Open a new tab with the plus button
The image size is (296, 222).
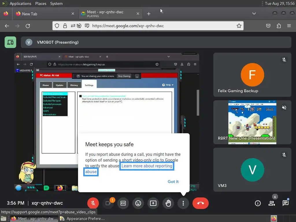coord(149,14)
